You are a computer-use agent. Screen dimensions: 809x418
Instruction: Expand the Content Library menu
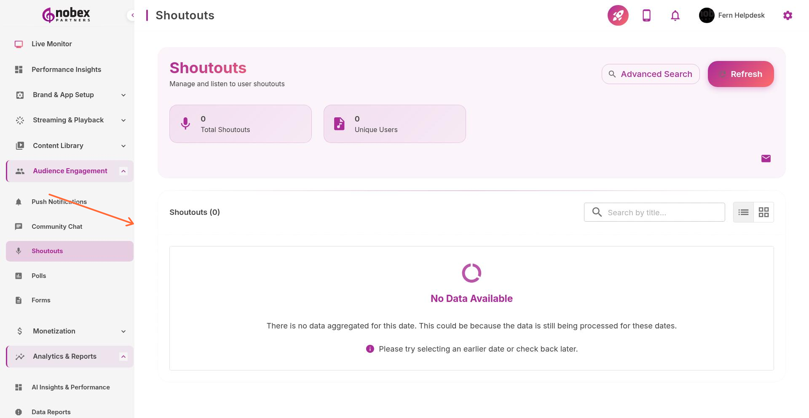(x=123, y=146)
